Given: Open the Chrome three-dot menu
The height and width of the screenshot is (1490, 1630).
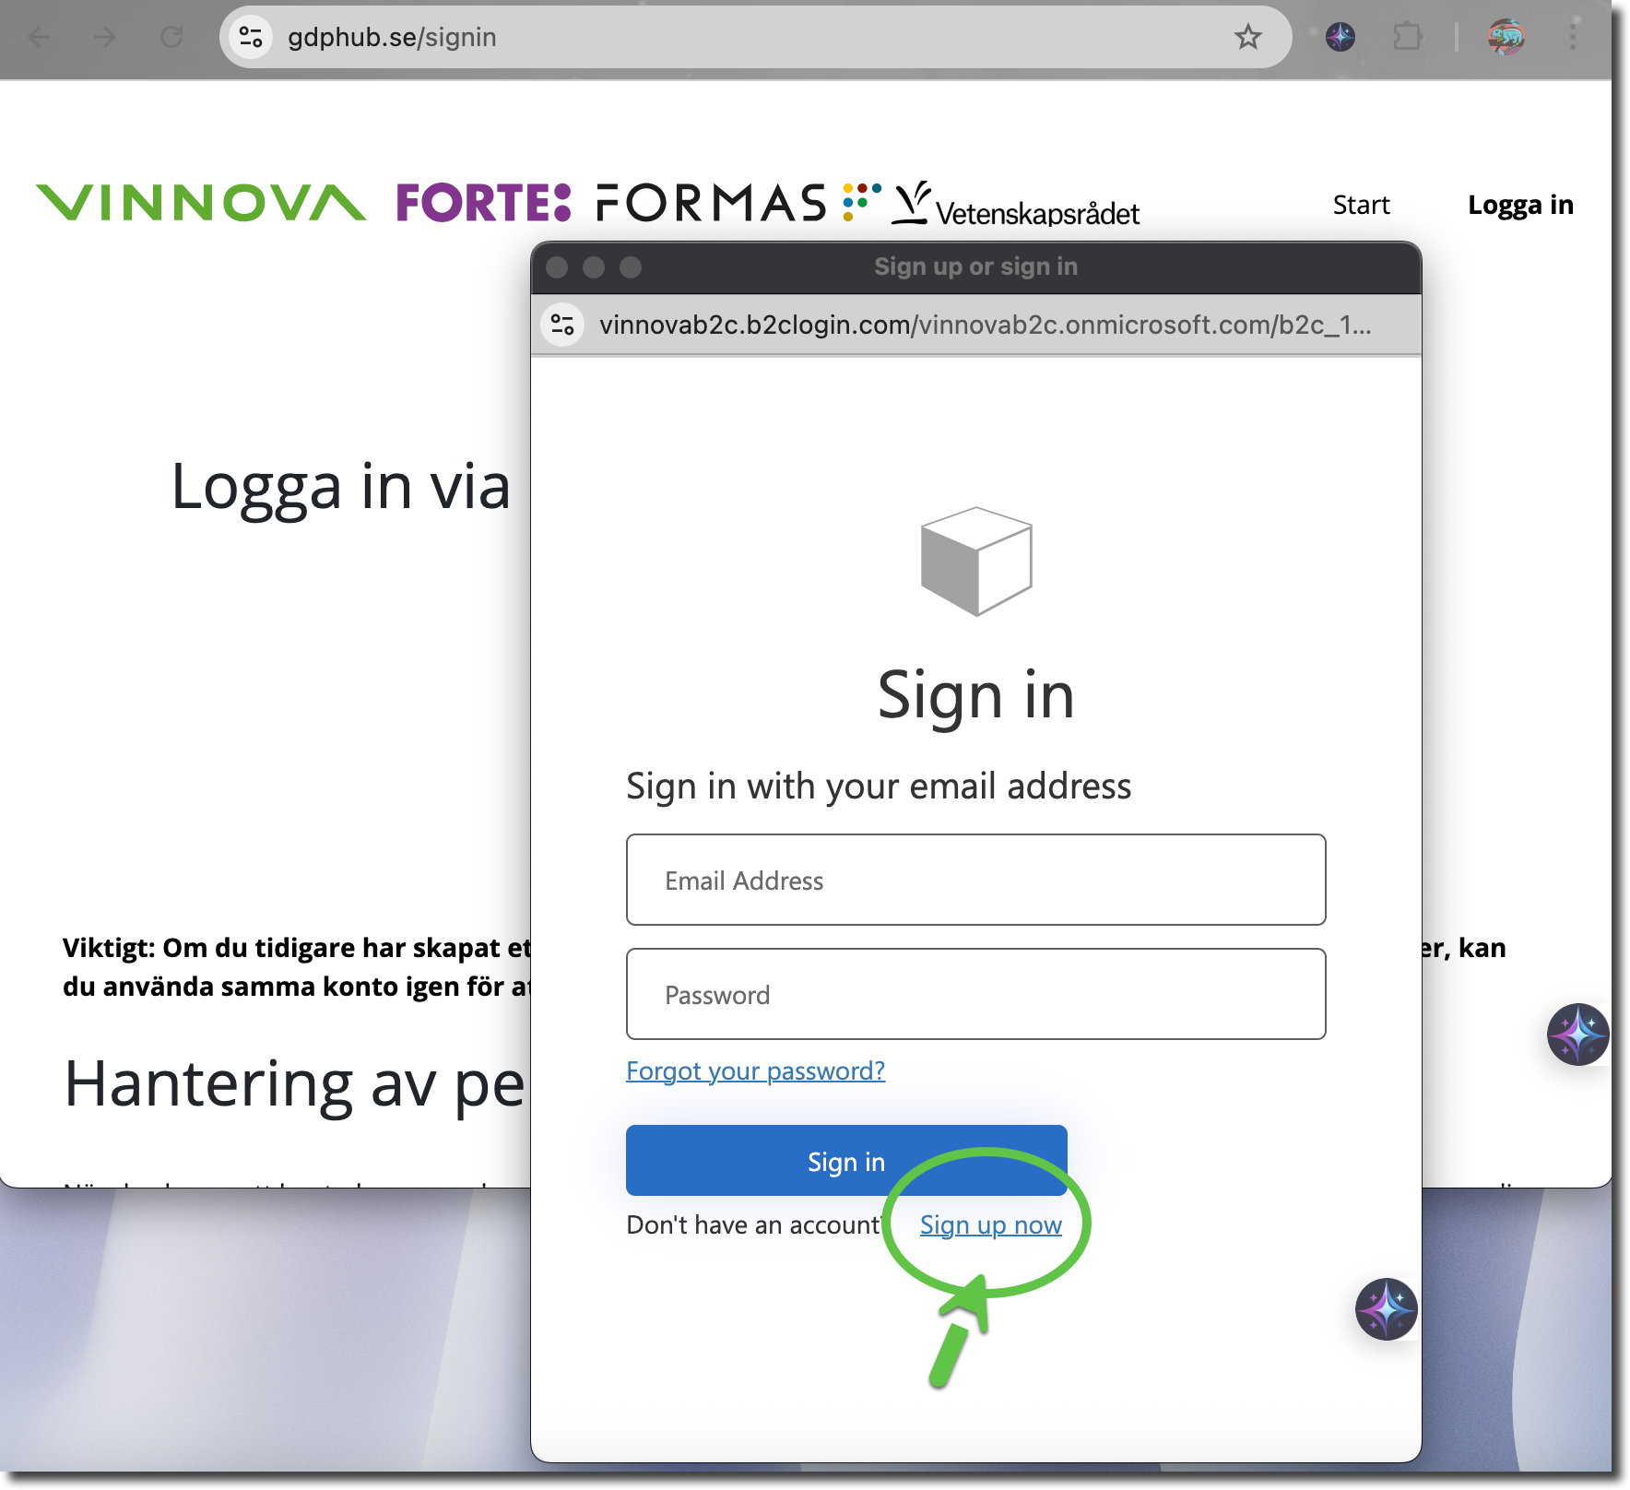Looking at the screenshot, I should tap(1573, 37).
